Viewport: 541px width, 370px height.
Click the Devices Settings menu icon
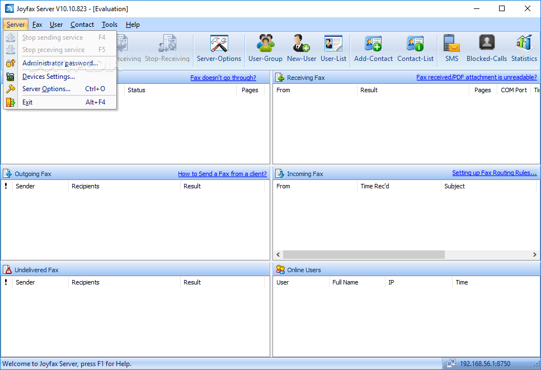click(11, 77)
